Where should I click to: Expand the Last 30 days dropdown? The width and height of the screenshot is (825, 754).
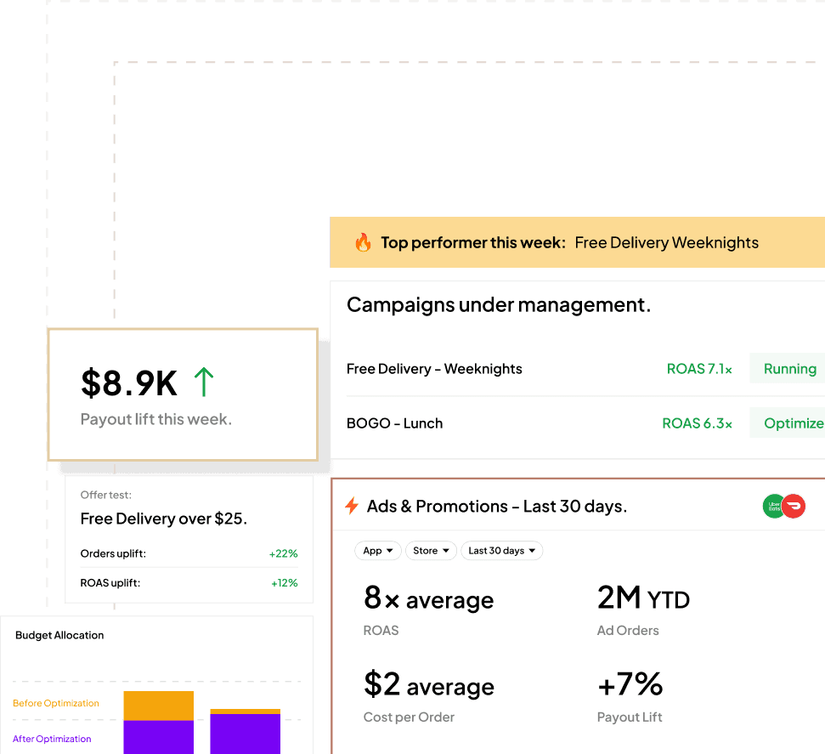coord(501,551)
